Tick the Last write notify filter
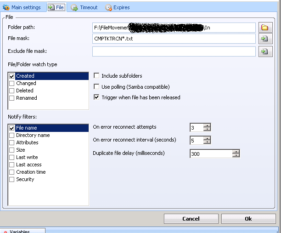The image size is (281, 233). pyautogui.click(x=12, y=157)
